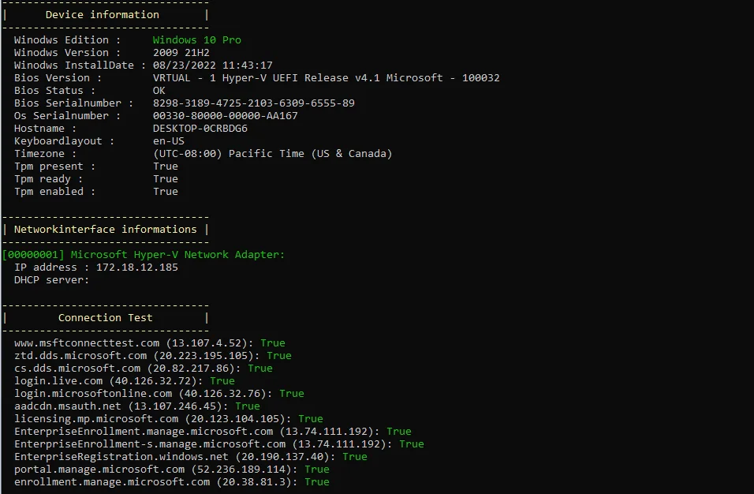Image resolution: width=754 pixels, height=494 pixels.
Task: Select the "[00000001] Microsoft Hyper-V Network Adapter:" line
Action: pos(144,254)
